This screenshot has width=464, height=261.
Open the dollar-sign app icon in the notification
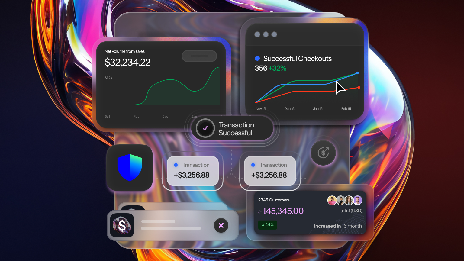(122, 225)
